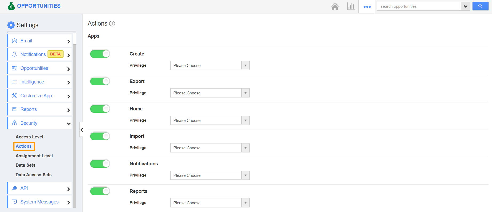492x212 pixels.
Task: Click the Settings gear icon
Action: click(x=11, y=25)
